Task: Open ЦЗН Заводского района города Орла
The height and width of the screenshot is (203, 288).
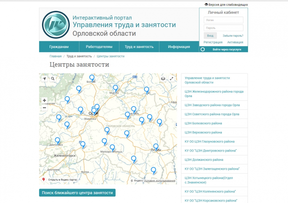Action: pos(214,105)
